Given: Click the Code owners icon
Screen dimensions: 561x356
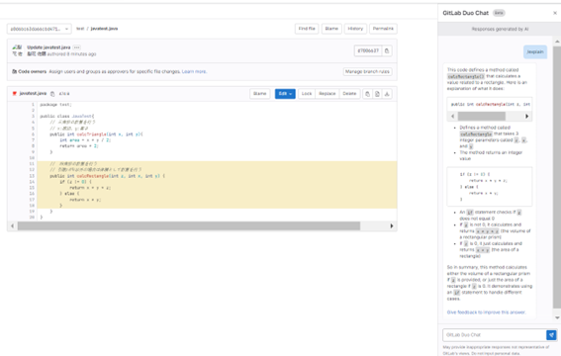Looking at the screenshot, I should pyautogui.click(x=14, y=71).
